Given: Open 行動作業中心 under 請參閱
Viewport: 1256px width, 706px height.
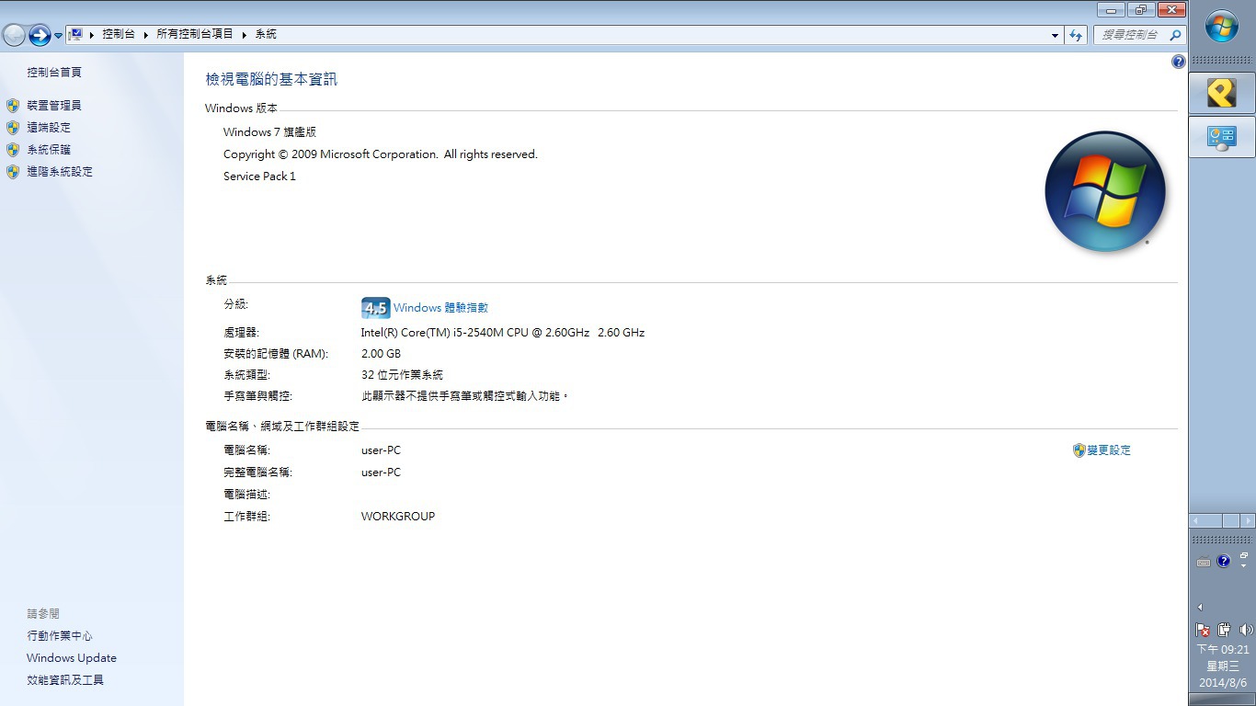Looking at the screenshot, I should [60, 636].
